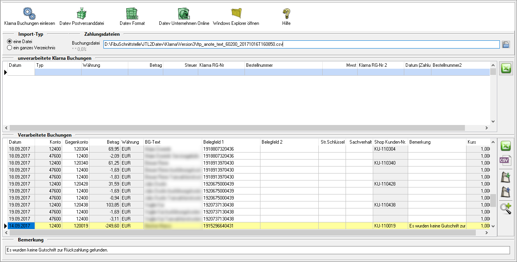This screenshot has height=262, width=517.
Task: Click in the Buchungsdatei path field
Action: [x=301, y=44]
